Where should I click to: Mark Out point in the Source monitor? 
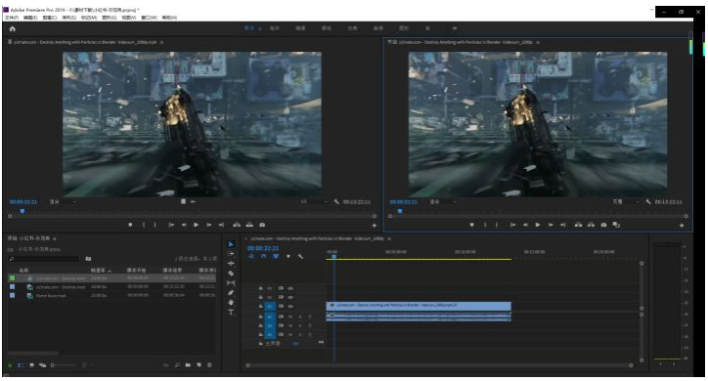click(x=155, y=225)
